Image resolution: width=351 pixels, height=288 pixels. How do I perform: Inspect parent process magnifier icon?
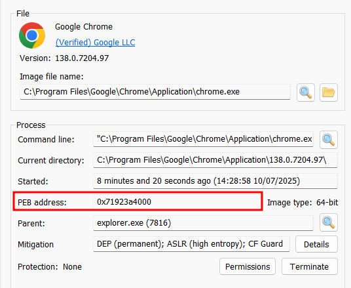[329, 222]
